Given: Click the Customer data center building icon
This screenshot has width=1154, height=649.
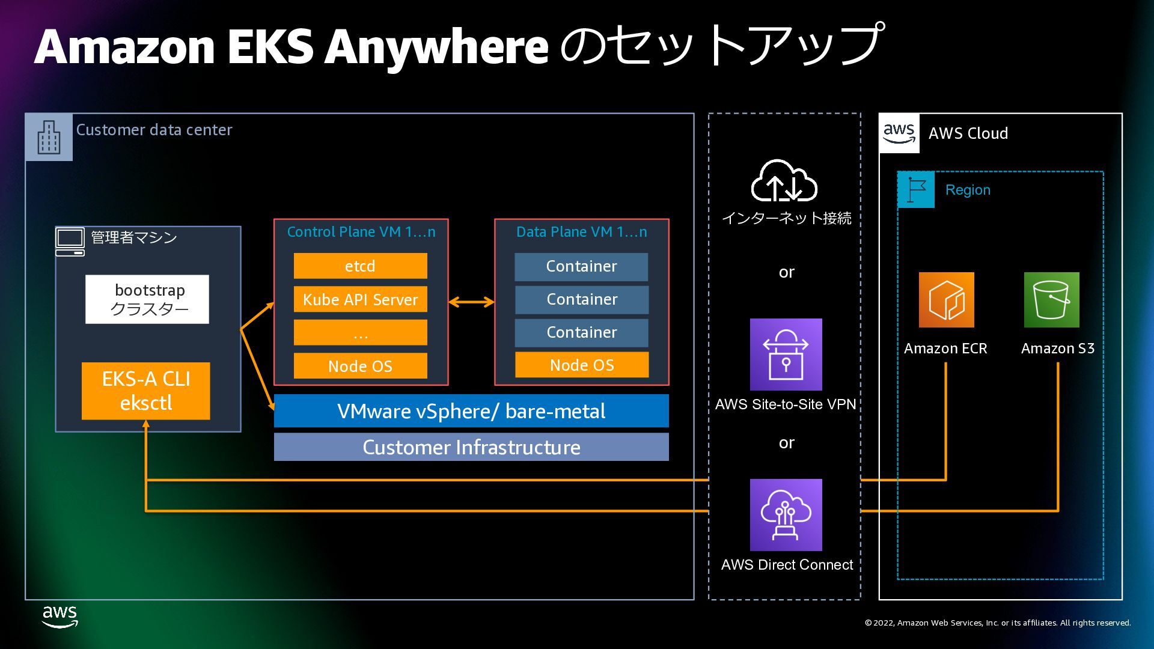Looking at the screenshot, I should [49, 137].
